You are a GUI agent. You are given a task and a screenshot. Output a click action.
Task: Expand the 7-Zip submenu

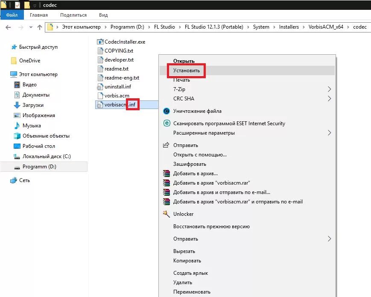coord(247,89)
